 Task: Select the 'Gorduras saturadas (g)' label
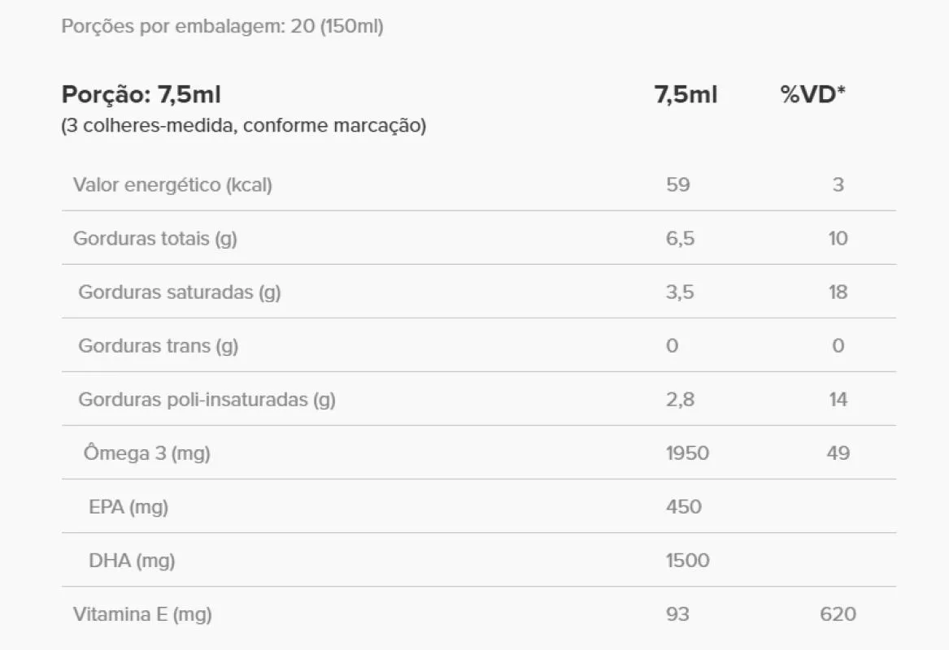(x=179, y=292)
